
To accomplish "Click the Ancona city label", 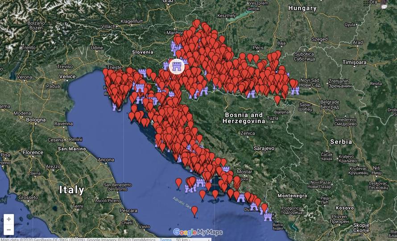I will (106, 160).
